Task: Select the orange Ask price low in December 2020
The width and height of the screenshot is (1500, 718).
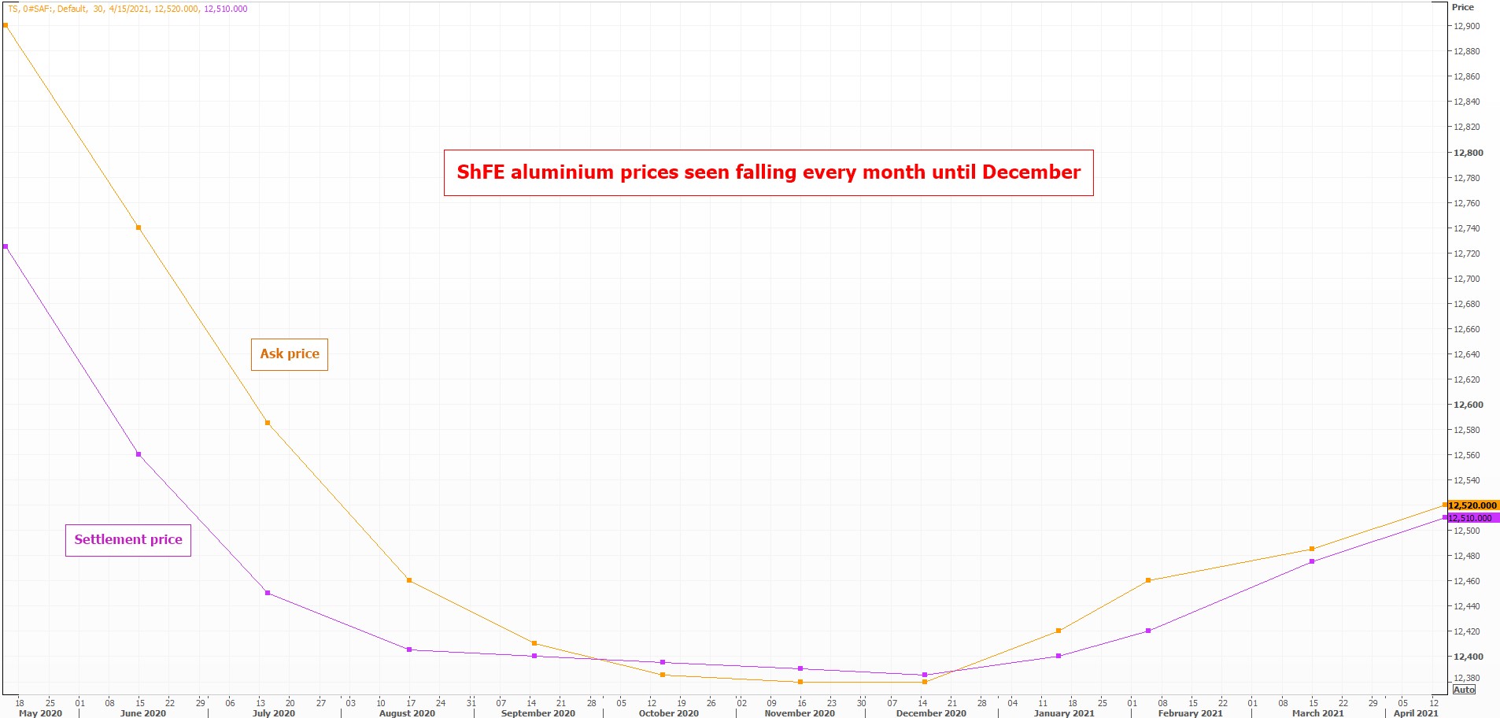Action: coord(925,682)
